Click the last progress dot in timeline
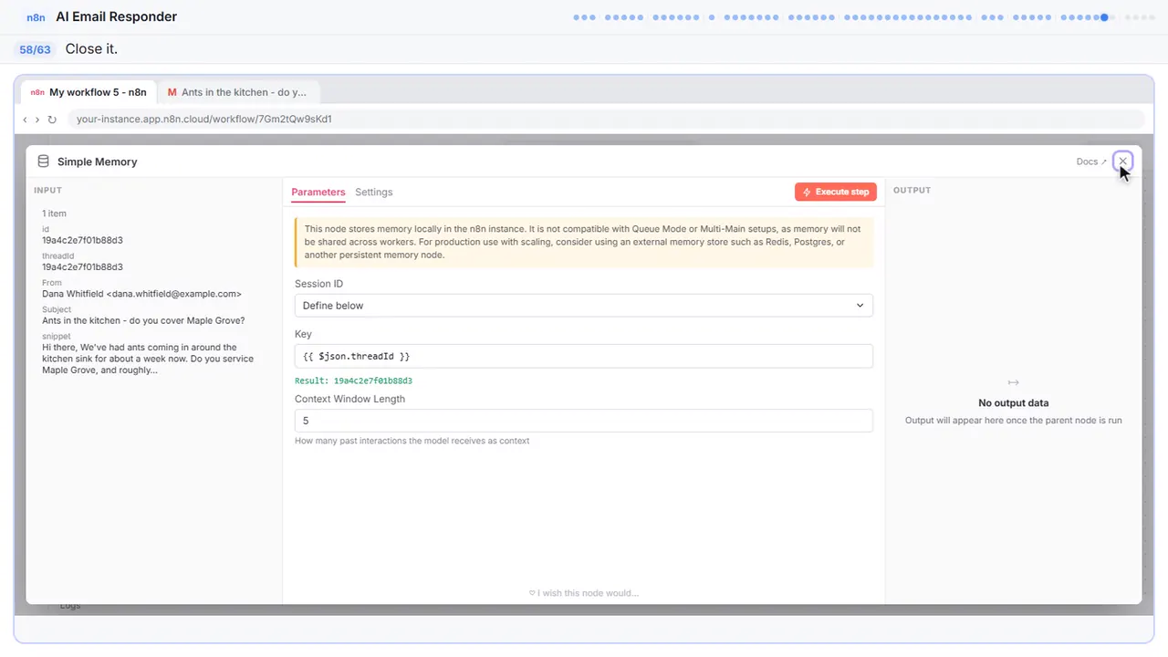Image resolution: width=1168 pixels, height=657 pixels. tap(1152, 17)
